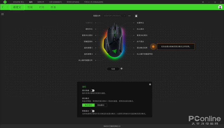The width and height of the screenshot is (224, 128).
Task: Click the scroll mode tooltip box
Action: pos(176,47)
